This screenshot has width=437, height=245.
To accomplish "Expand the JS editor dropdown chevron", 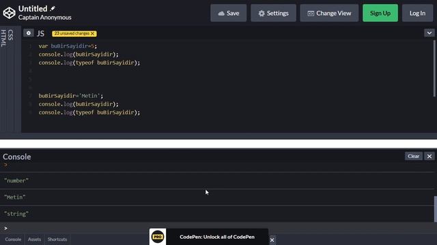I will coord(429,33).
